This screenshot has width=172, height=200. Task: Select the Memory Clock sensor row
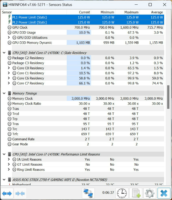click(x=23, y=99)
